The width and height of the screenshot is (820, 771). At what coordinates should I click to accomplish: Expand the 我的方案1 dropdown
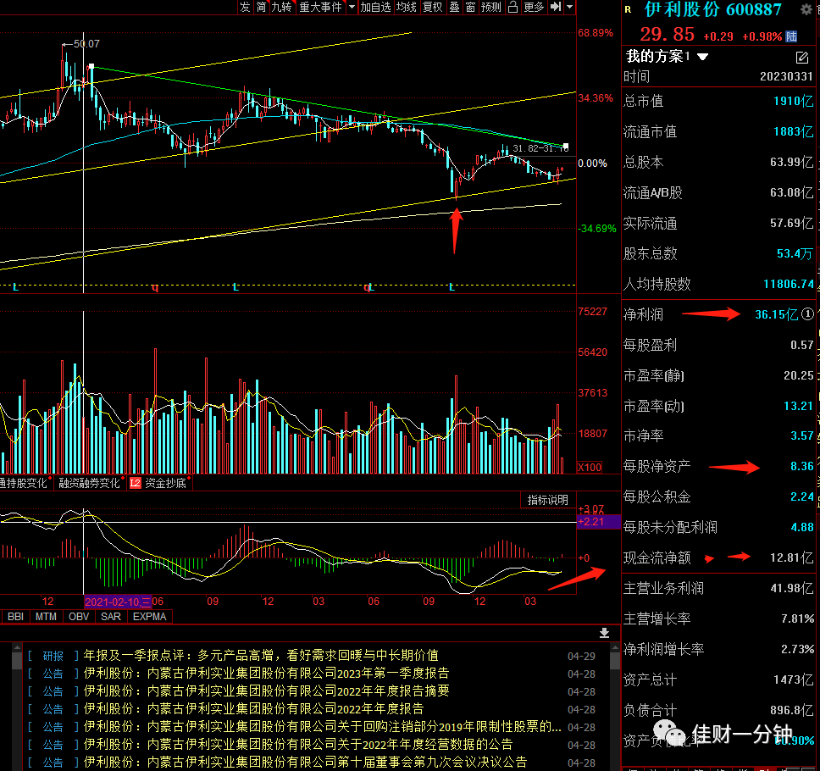[x=703, y=57]
